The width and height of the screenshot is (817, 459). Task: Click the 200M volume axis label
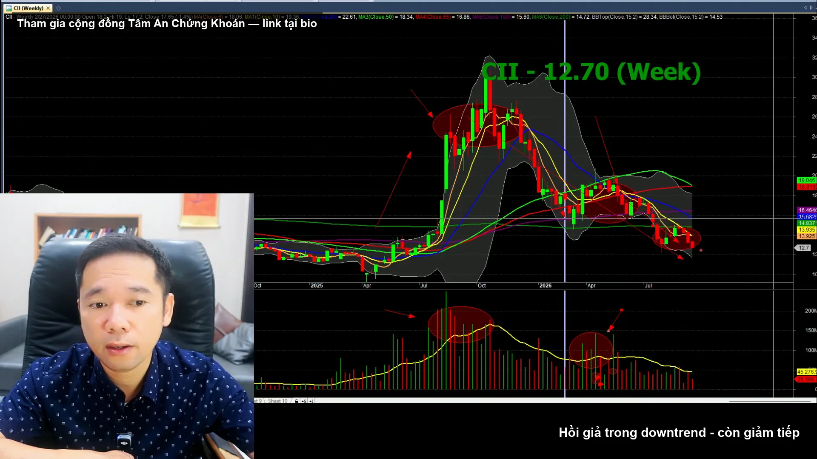click(810, 311)
